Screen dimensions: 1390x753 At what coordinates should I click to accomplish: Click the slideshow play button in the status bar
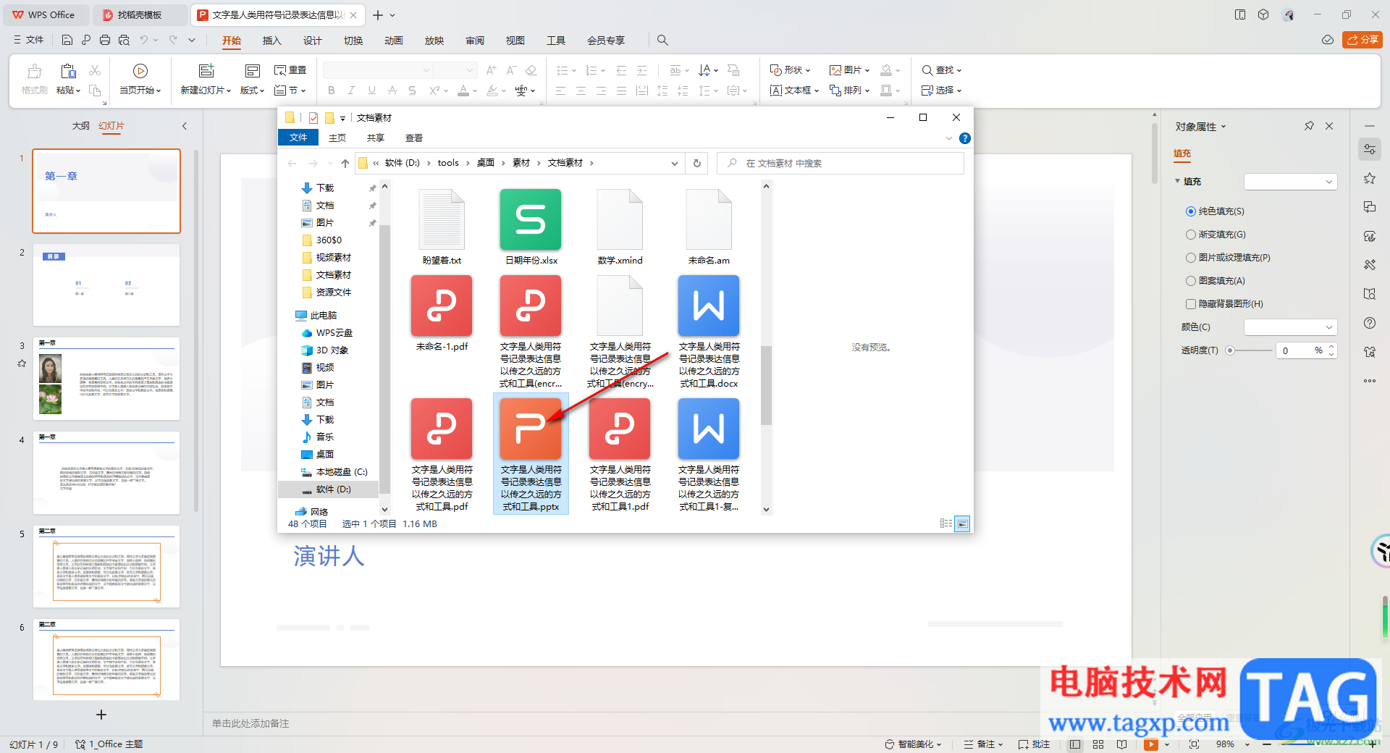[x=1150, y=744]
